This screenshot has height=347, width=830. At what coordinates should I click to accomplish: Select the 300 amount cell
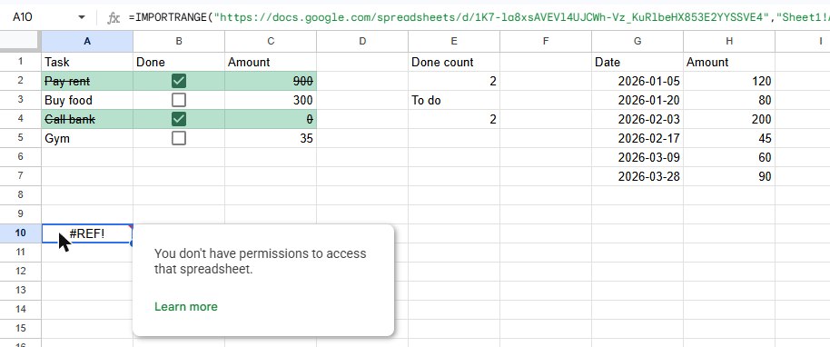(271, 100)
